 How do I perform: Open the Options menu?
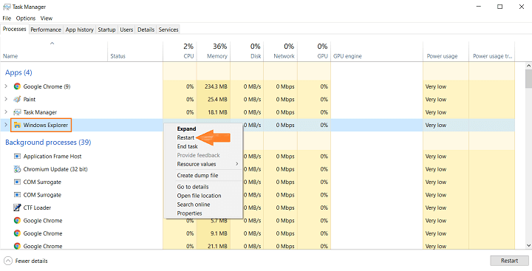click(26, 18)
